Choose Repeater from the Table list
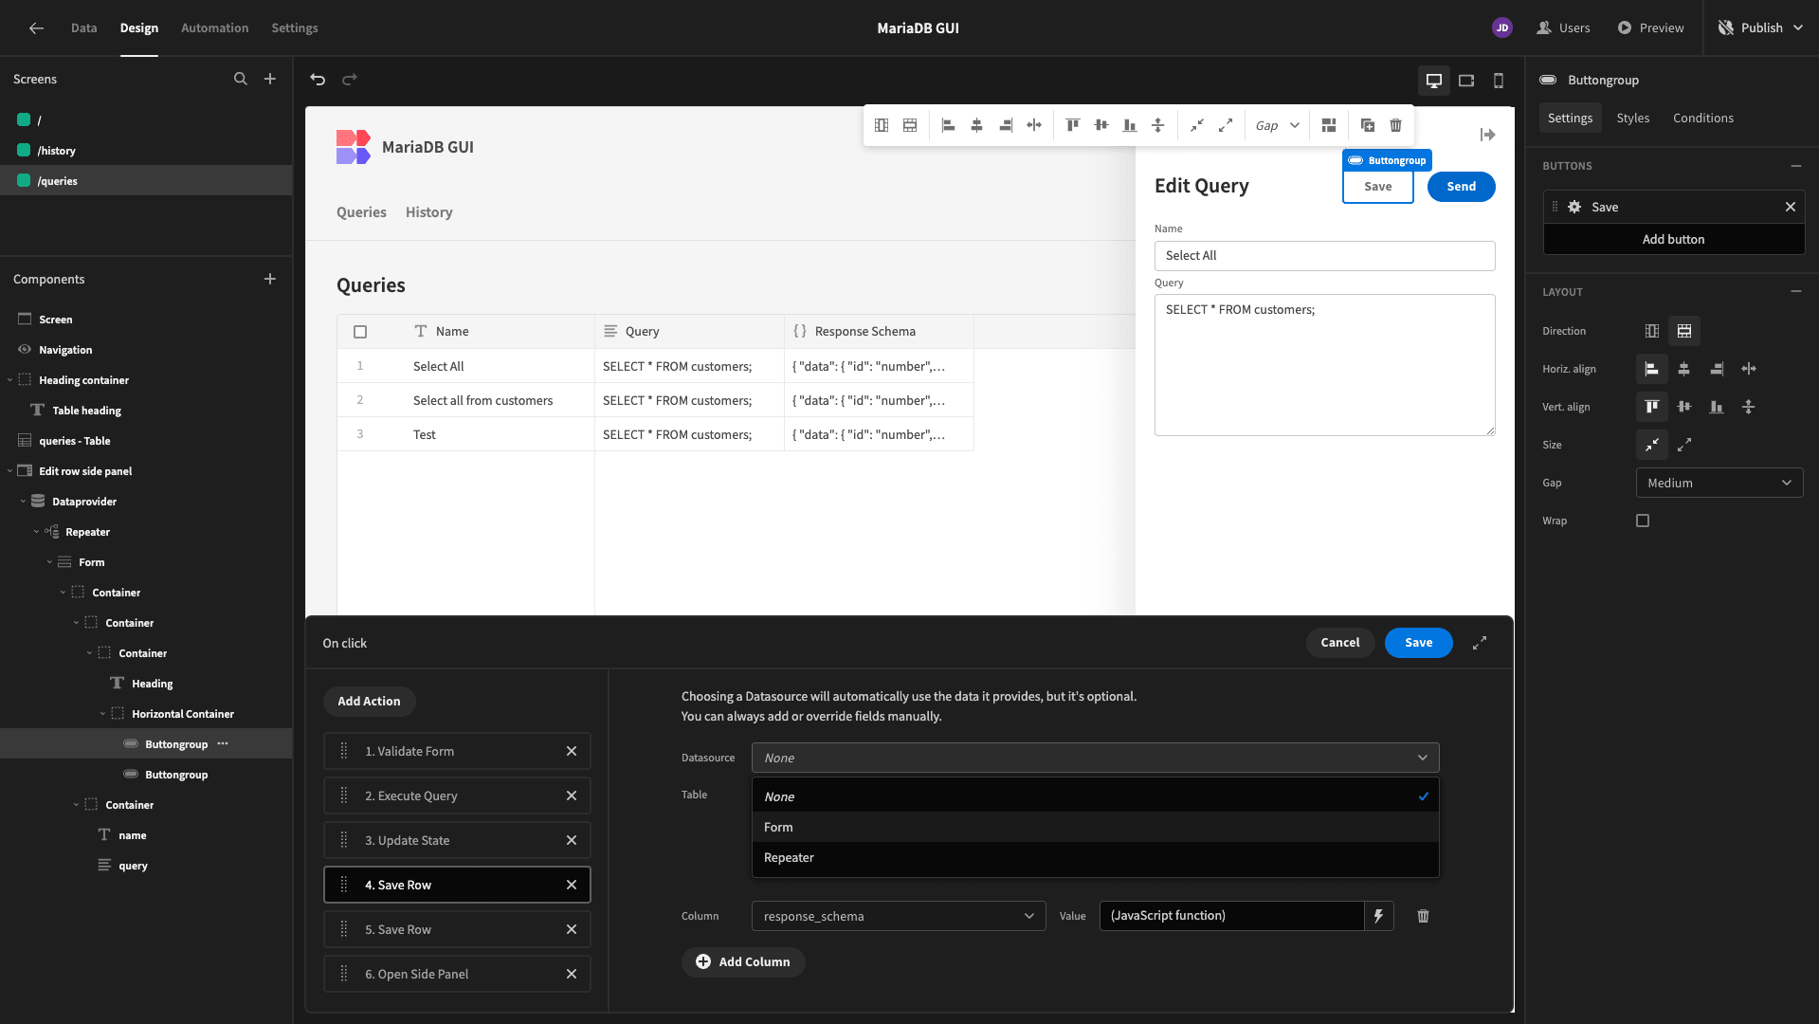The image size is (1819, 1024). coord(1095,857)
